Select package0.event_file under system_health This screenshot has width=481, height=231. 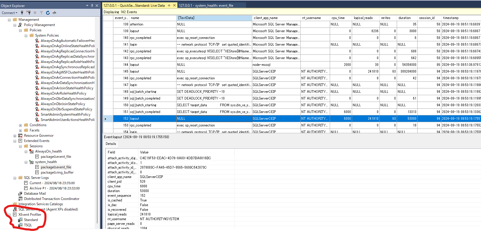point(56,167)
